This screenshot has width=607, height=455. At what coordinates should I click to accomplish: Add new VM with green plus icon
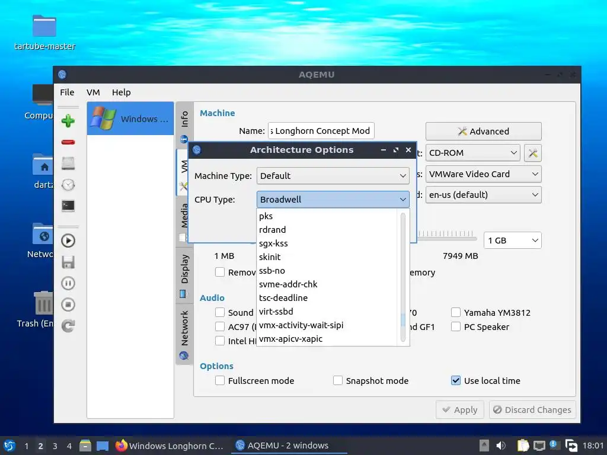[68, 121]
